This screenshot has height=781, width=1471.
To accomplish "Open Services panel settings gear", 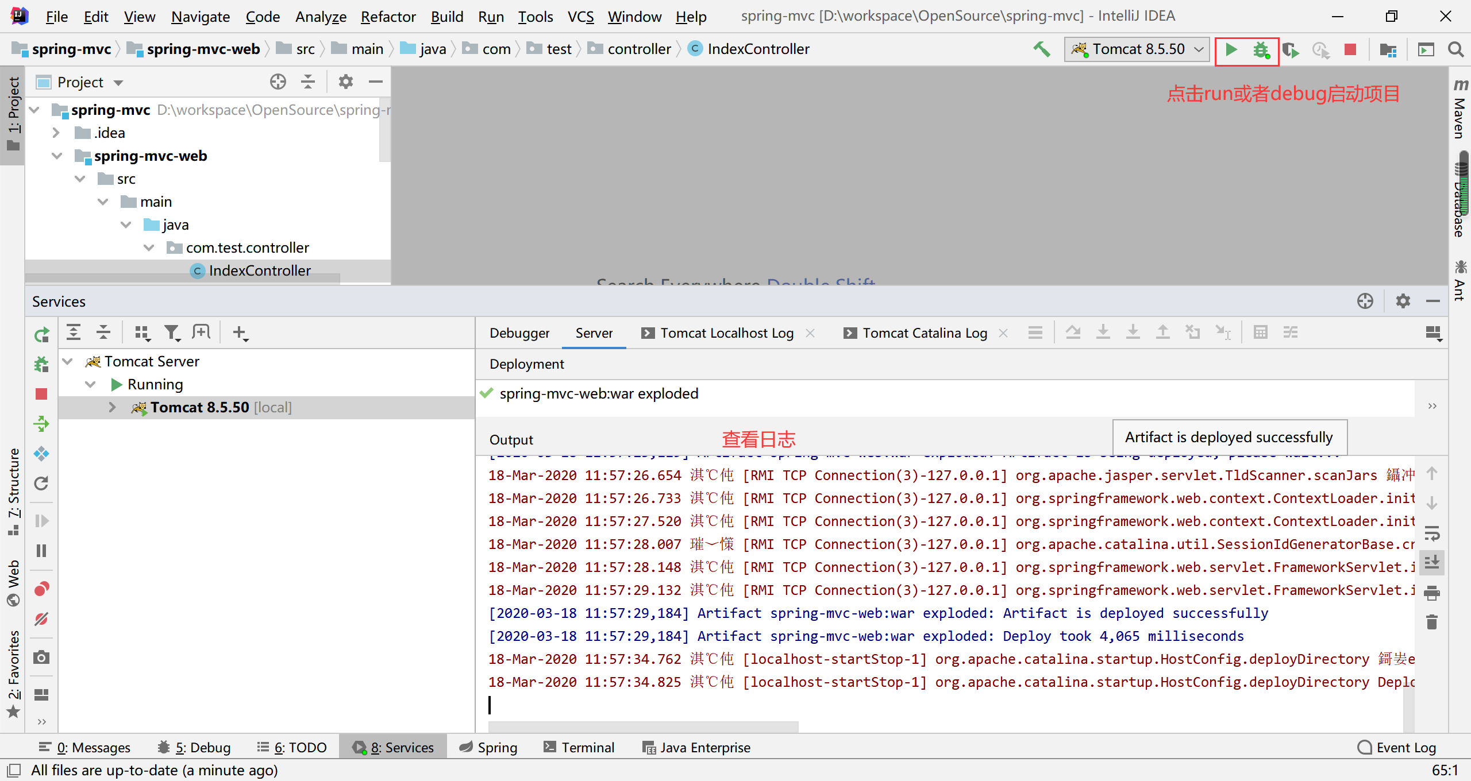I will (1403, 301).
